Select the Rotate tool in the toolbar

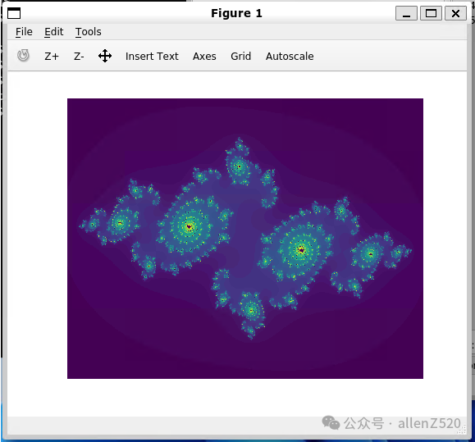[x=23, y=56]
